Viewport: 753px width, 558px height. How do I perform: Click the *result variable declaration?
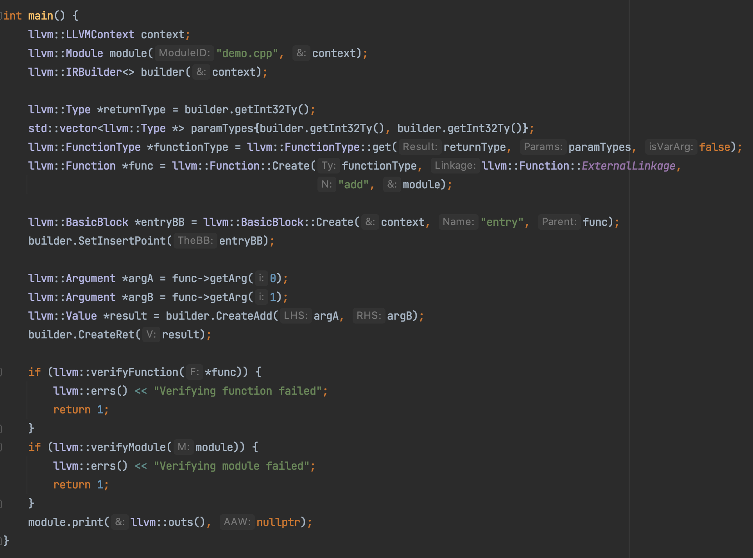pyautogui.click(x=125, y=316)
